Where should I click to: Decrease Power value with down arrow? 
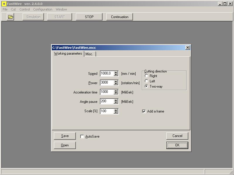click(x=116, y=84)
